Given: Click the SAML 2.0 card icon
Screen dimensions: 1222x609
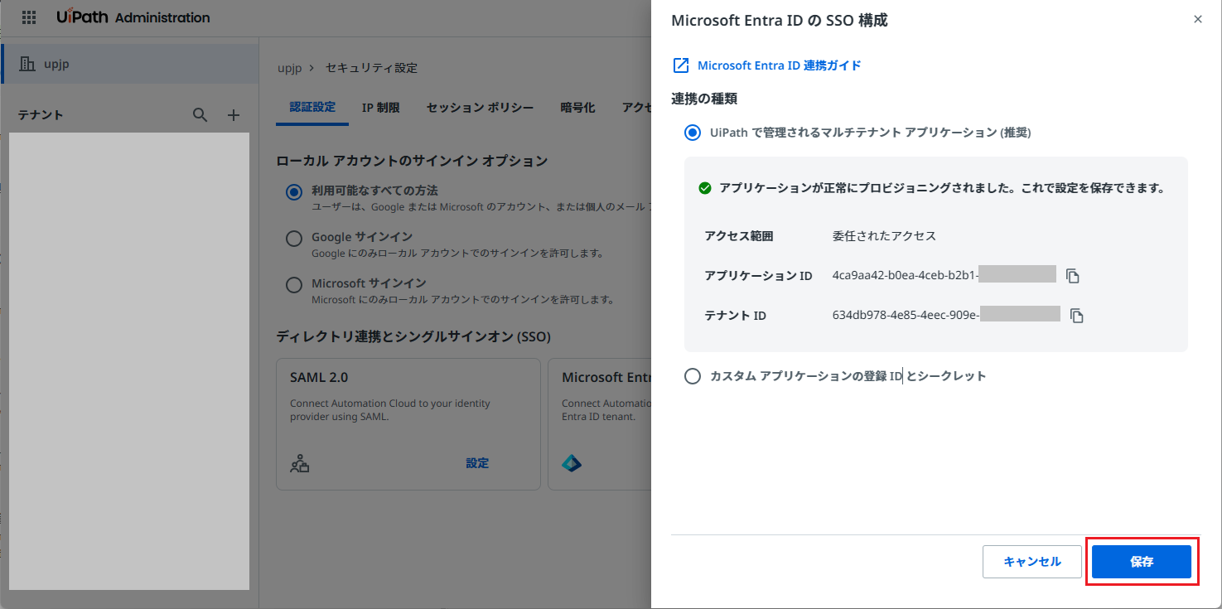Looking at the screenshot, I should click(299, 463).
